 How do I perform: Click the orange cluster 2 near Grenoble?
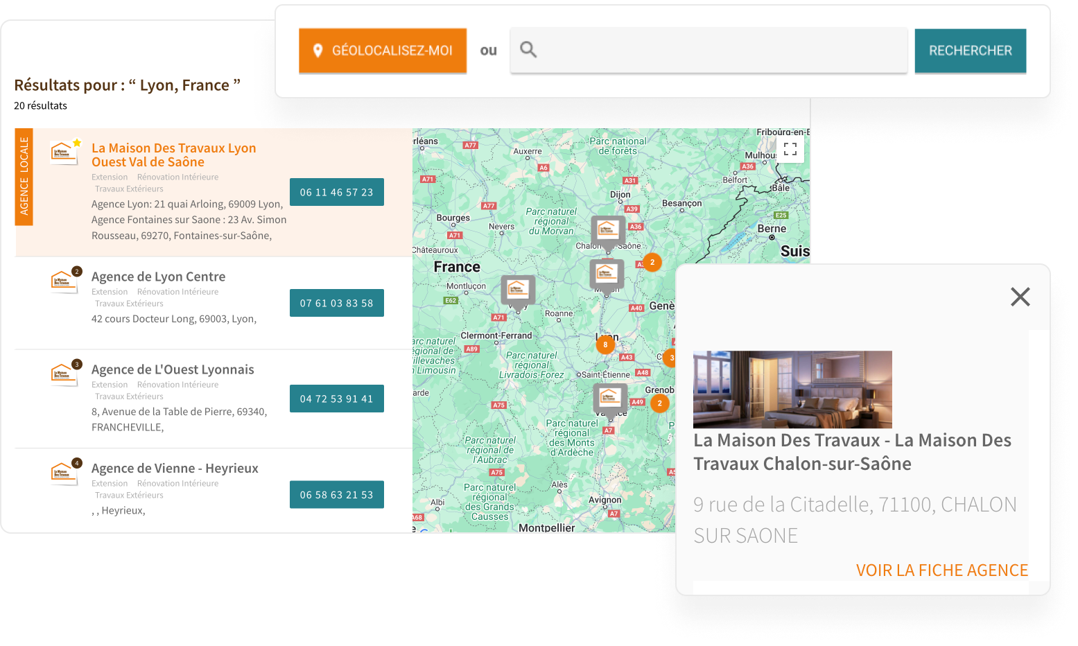click(660, 403)
